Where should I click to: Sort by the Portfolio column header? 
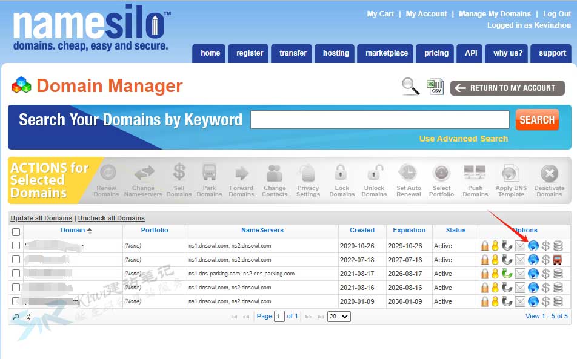155,230
